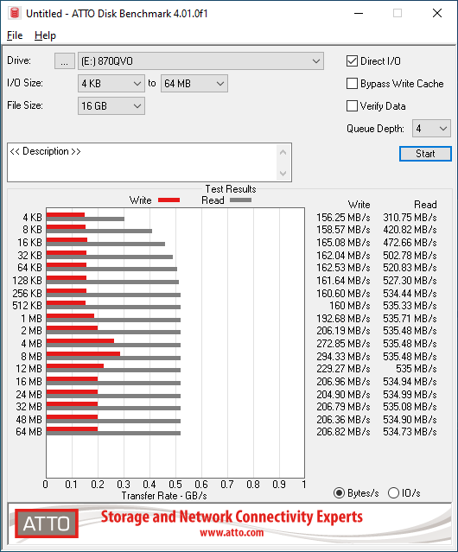
Task: Click the 229.27 MB/s write value
Action: [343, 369]
